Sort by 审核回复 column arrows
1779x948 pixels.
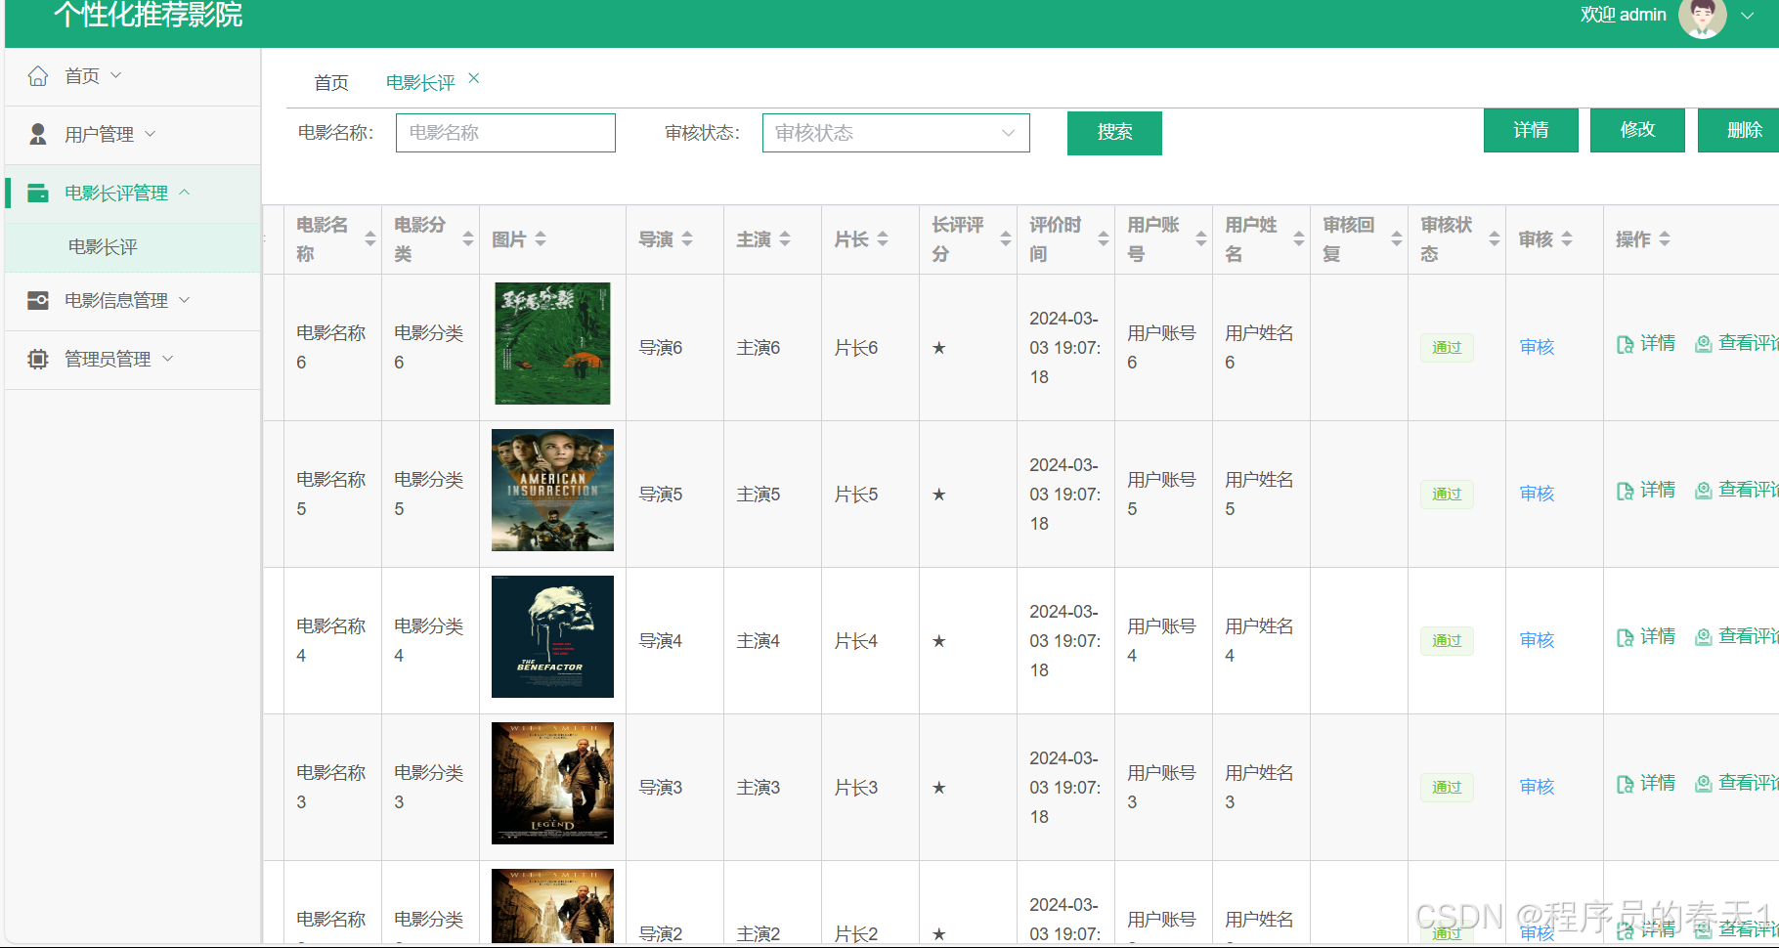1397,239
